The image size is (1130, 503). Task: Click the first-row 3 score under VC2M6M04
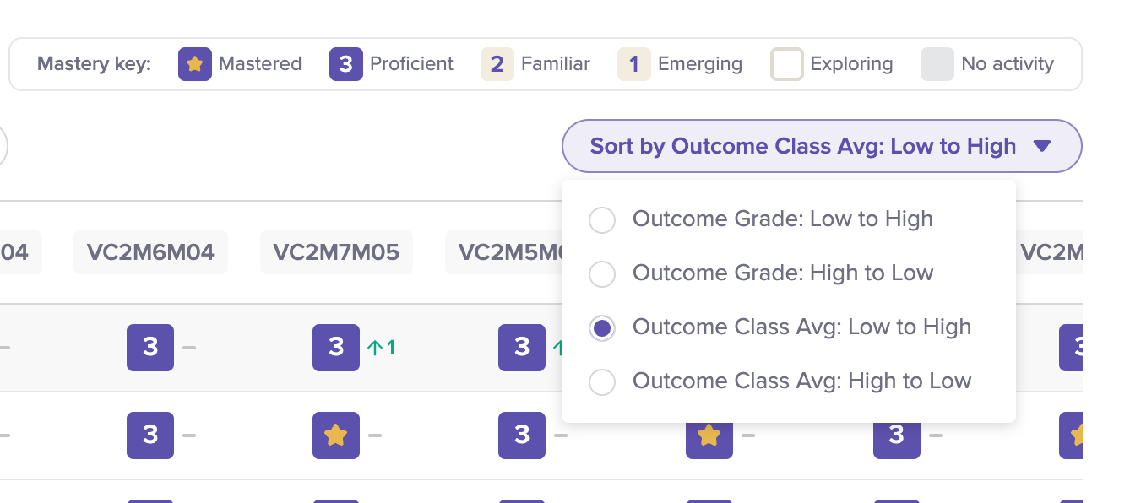[x=150, y=348]
